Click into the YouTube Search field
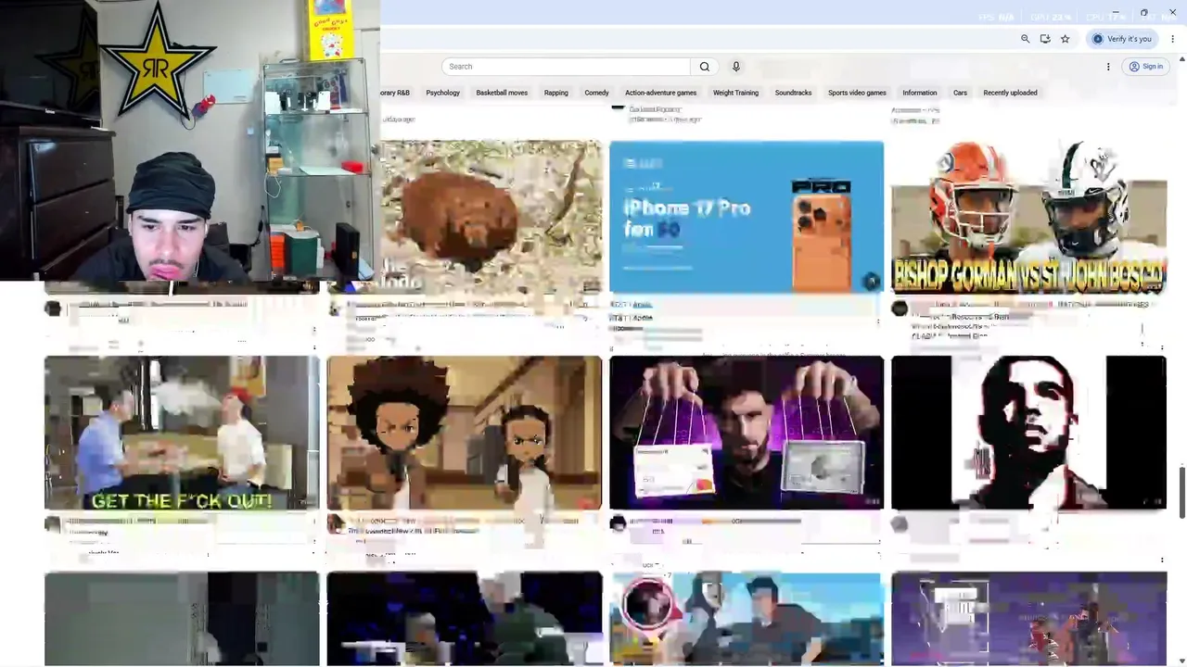 566,67
